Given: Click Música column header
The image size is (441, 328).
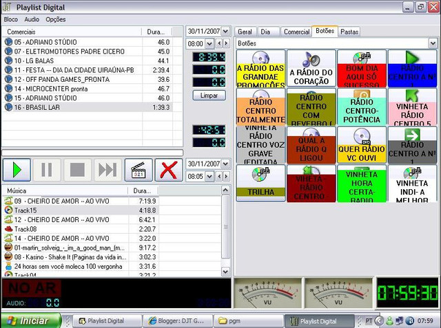Looking at the screenshot, I should tap(65, 190).
